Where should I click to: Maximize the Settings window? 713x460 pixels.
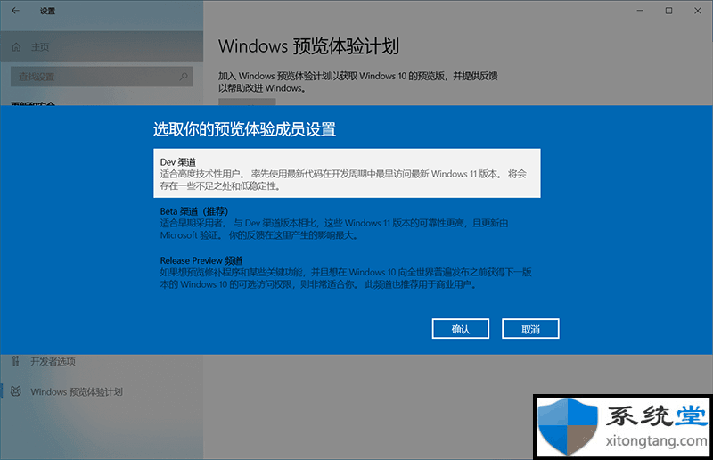click(668, 11)
